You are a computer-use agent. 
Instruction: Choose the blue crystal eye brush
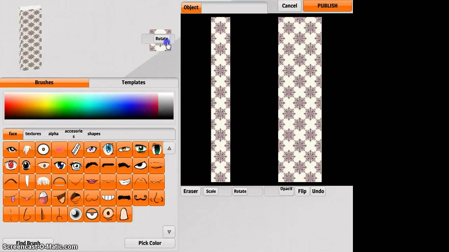click(108, 149)
